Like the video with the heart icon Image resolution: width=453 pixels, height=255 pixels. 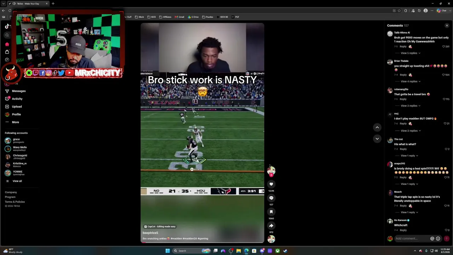[271, 184]
